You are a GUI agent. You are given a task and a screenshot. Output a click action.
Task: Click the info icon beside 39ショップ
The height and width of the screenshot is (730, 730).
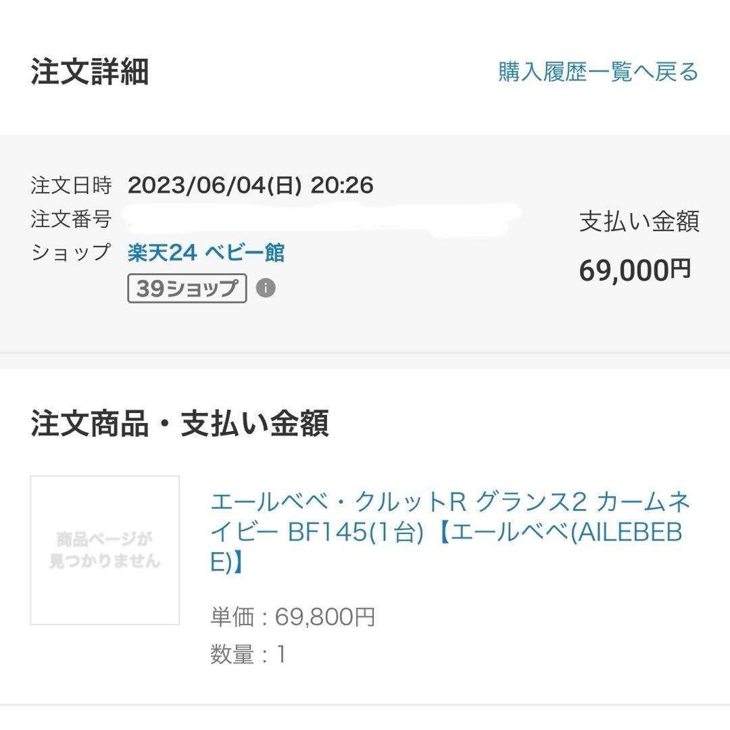[266, 289]
